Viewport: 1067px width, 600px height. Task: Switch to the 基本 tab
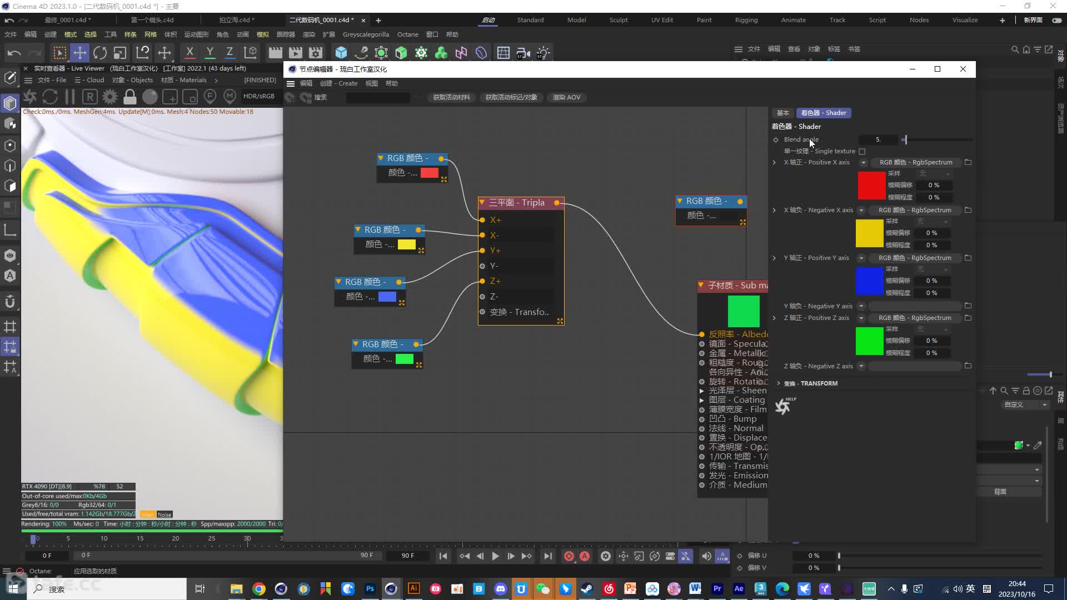coord(783,113)
